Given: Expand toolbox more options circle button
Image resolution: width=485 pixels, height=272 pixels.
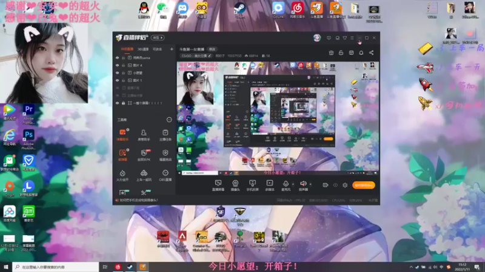Looking at the screenshot, I should [169, 120].
